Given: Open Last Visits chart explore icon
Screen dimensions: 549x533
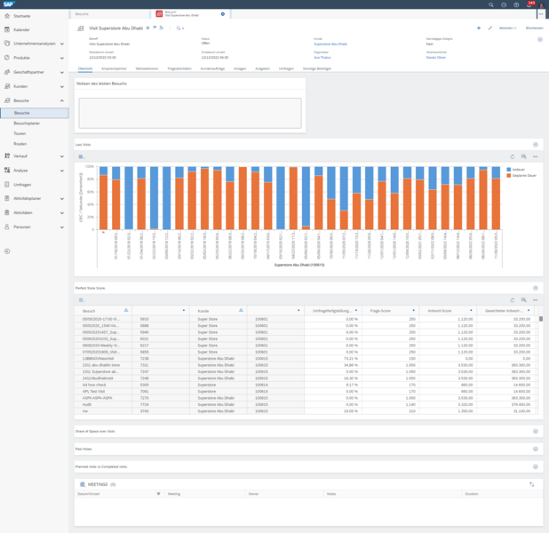Looking at the screenshot, I should [524, 157].
